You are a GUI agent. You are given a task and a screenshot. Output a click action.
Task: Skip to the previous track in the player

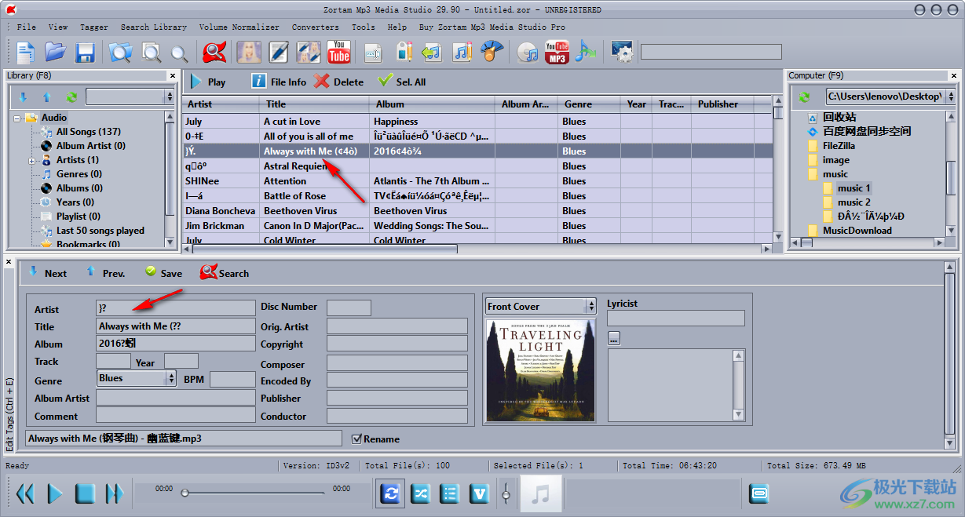[25, 493]
